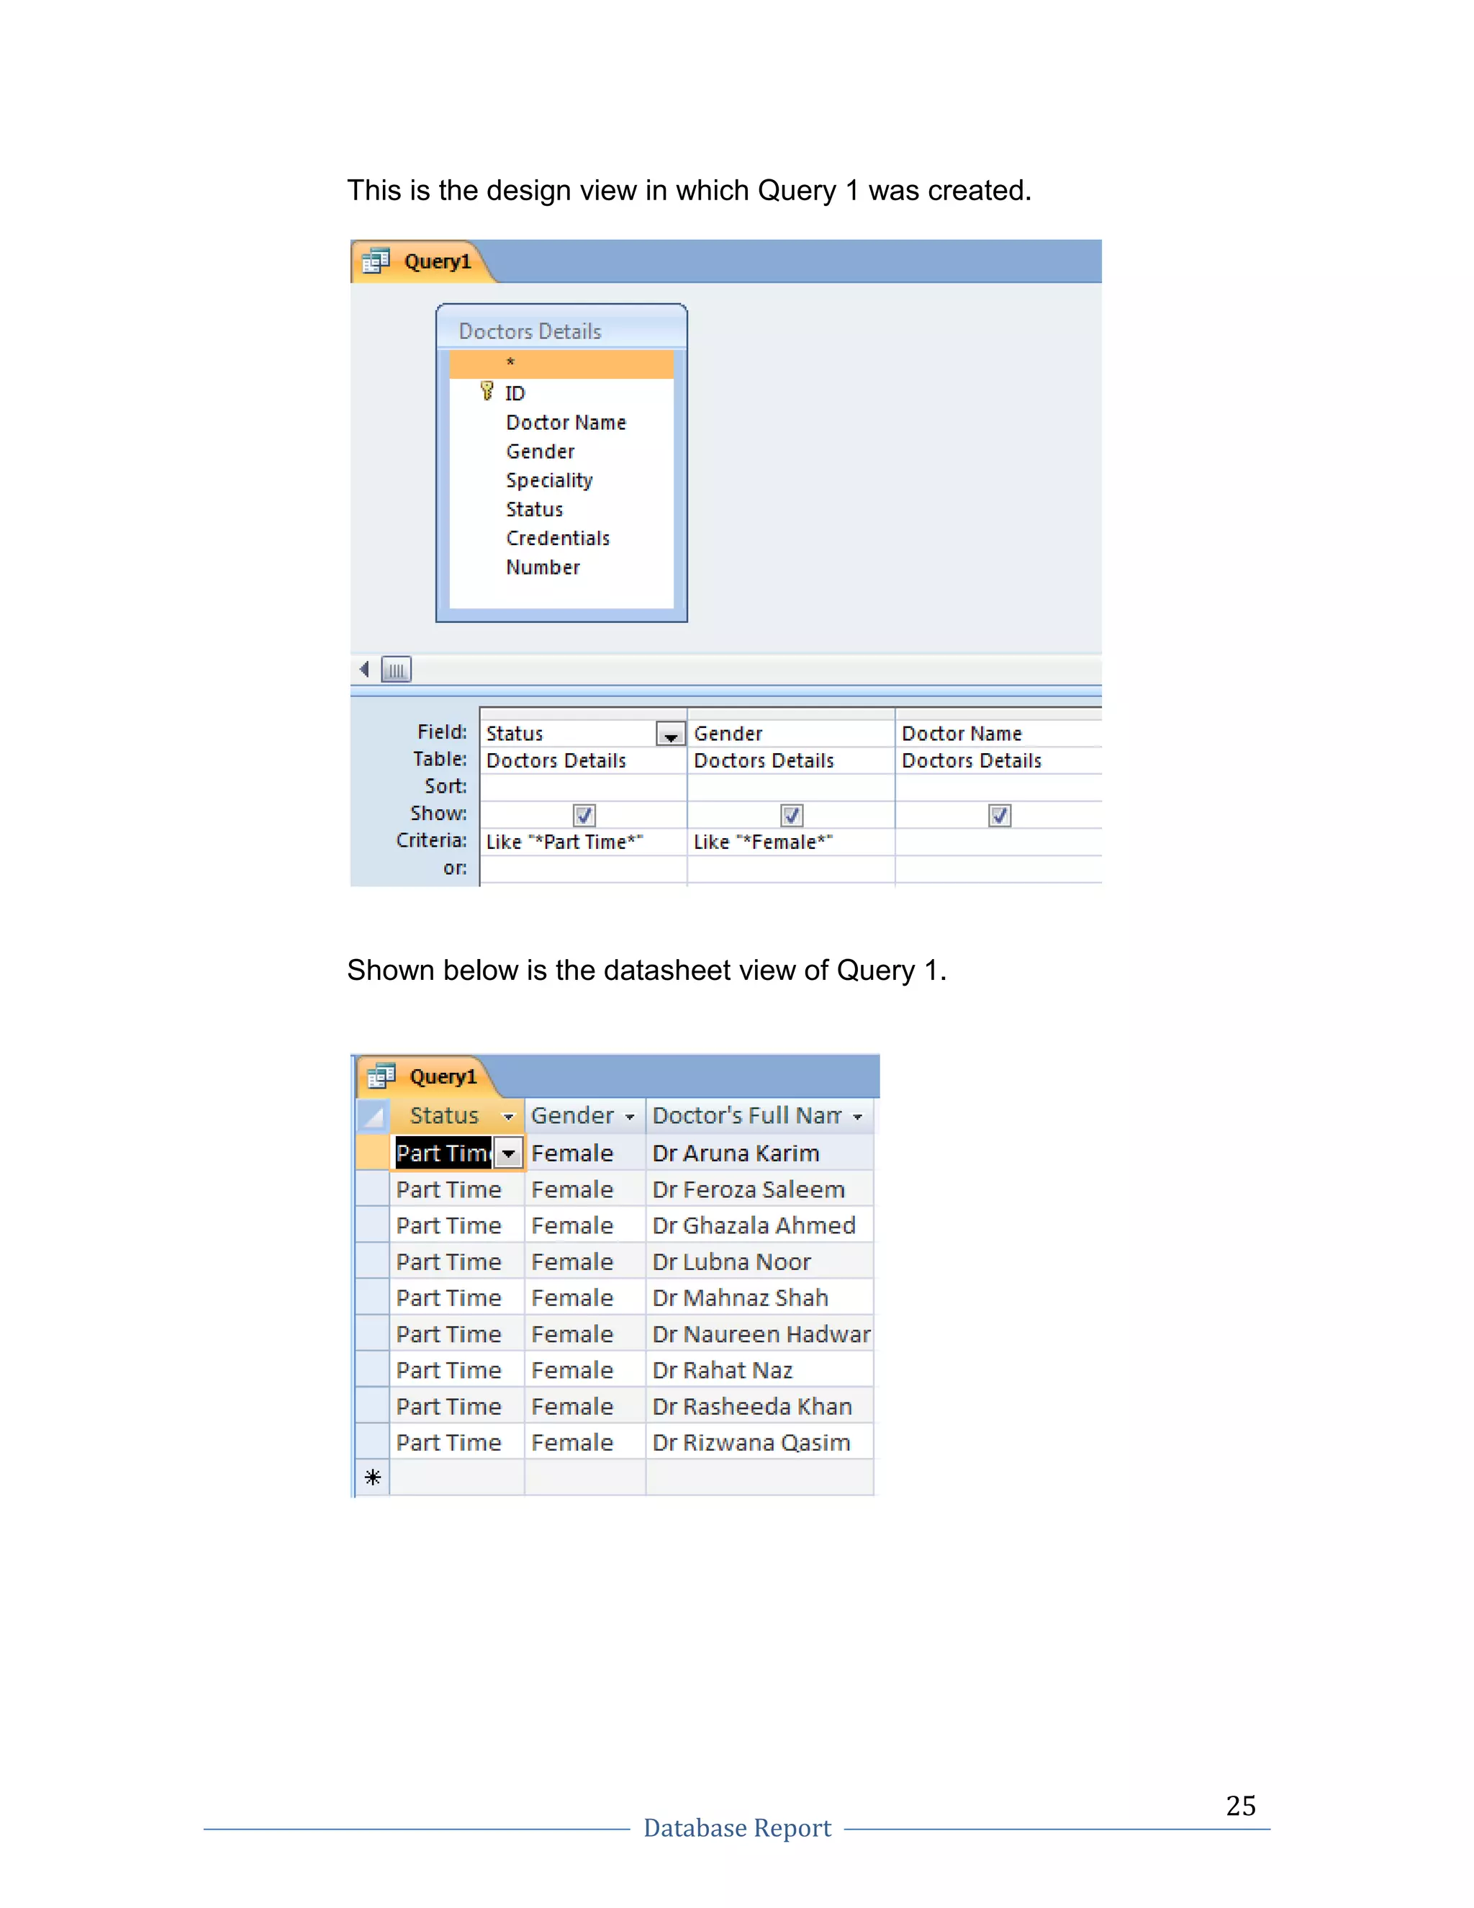Click the horizontal scrollbar thumb in design pane

(397, 669)
